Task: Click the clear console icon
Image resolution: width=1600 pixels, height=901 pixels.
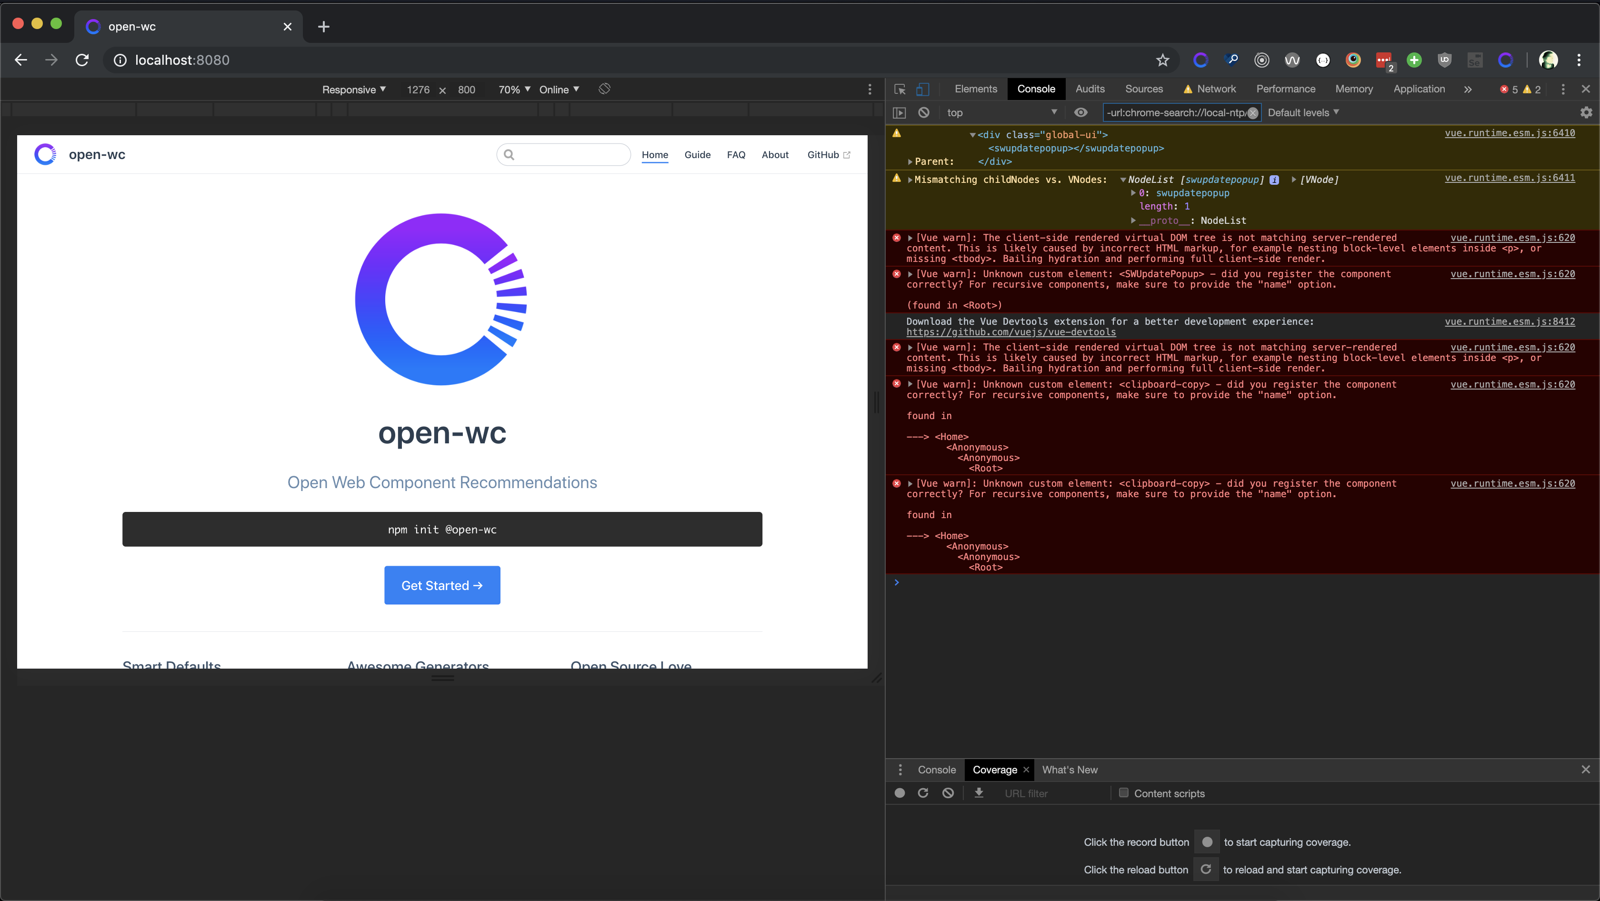Action: point(924,112)
